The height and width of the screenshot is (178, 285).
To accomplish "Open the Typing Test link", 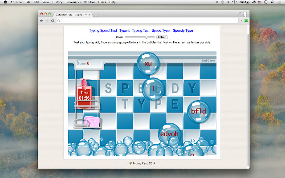I will [141, 31].
